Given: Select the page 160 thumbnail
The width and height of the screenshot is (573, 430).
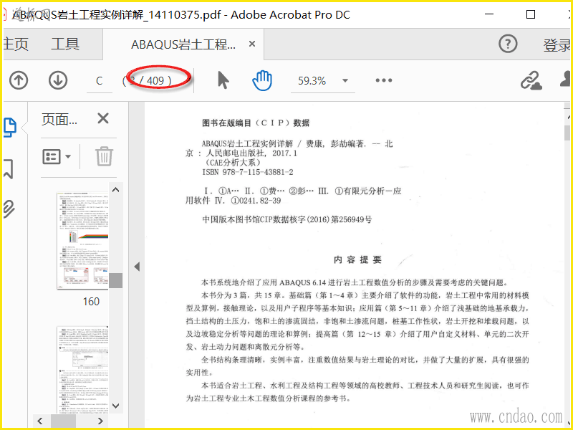Looking at the screenshot, I should pyautogui.click(x=82, y=241).
